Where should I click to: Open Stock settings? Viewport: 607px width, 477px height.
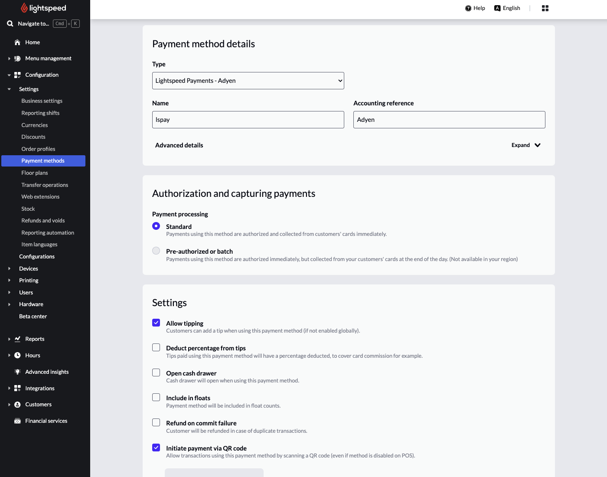28,209
